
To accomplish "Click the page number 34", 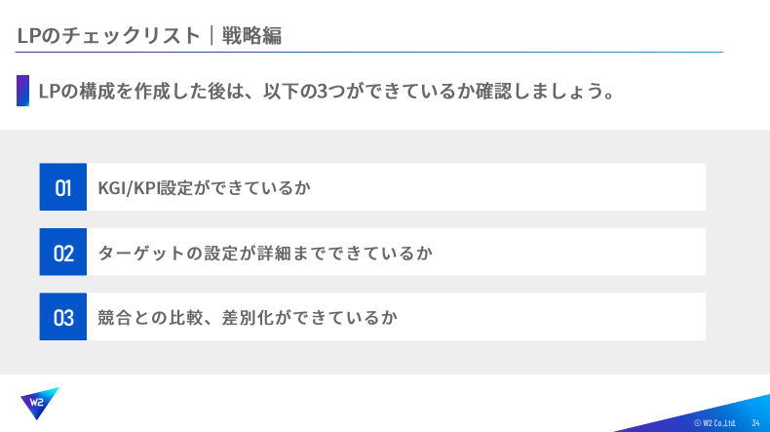I will [x=755, y=422].
